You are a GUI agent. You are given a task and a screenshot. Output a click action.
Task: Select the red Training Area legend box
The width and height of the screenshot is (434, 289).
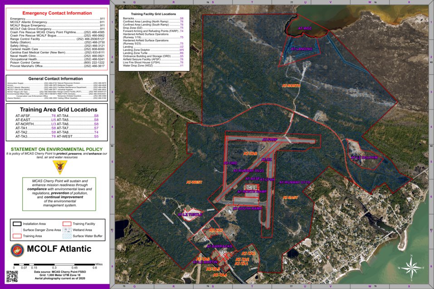click(17, 236)
